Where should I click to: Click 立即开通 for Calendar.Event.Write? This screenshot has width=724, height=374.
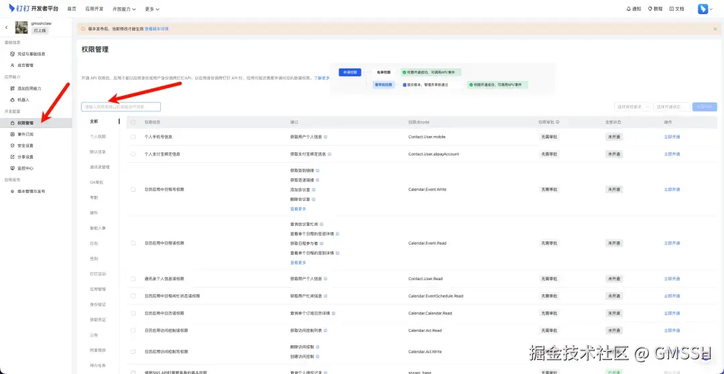672,190
